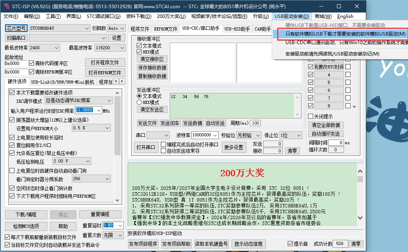Click info panel scrollbar up arrow
Screen dimensions: 408x252
(360, 171)
